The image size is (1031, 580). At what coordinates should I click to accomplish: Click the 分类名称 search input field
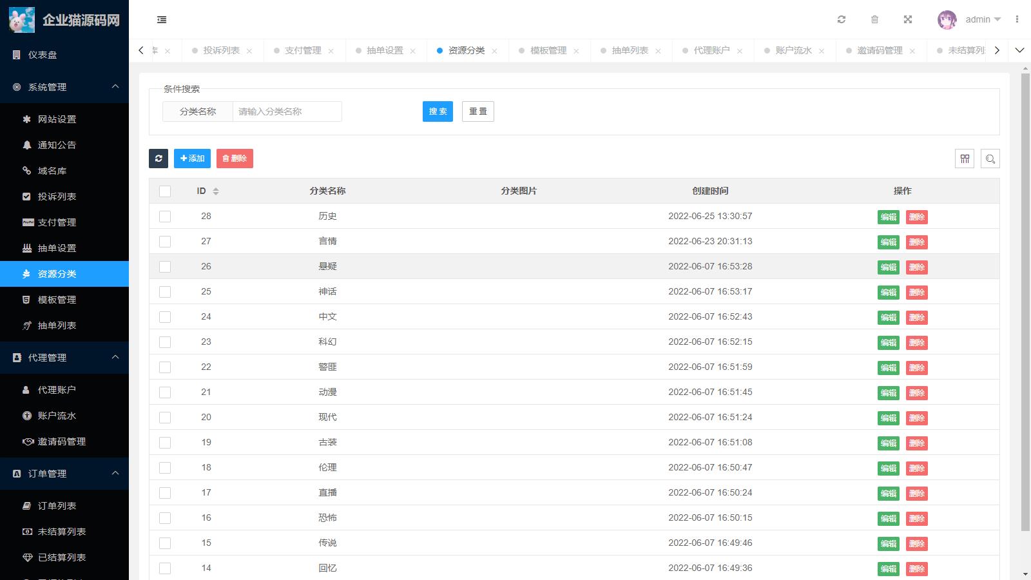(287, 111)
